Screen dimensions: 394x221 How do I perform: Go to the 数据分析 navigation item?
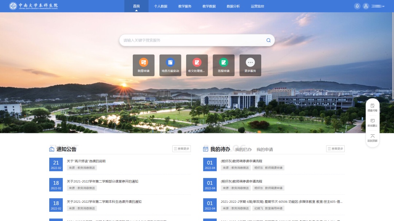coord(233,6)
